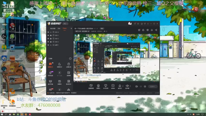Click the gift box icon above preview
The width and height of the screenshot is (206, 116).
[139, 30]
